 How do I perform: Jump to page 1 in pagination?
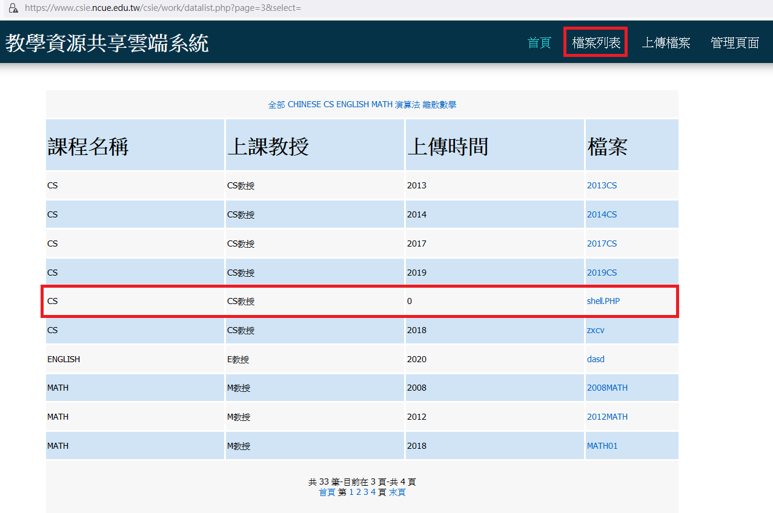[351, 492]
